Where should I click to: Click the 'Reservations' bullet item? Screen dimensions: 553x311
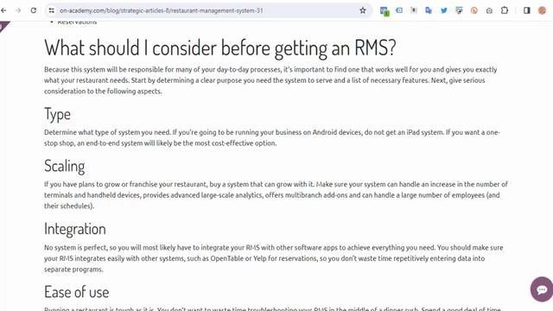[77, 22]
